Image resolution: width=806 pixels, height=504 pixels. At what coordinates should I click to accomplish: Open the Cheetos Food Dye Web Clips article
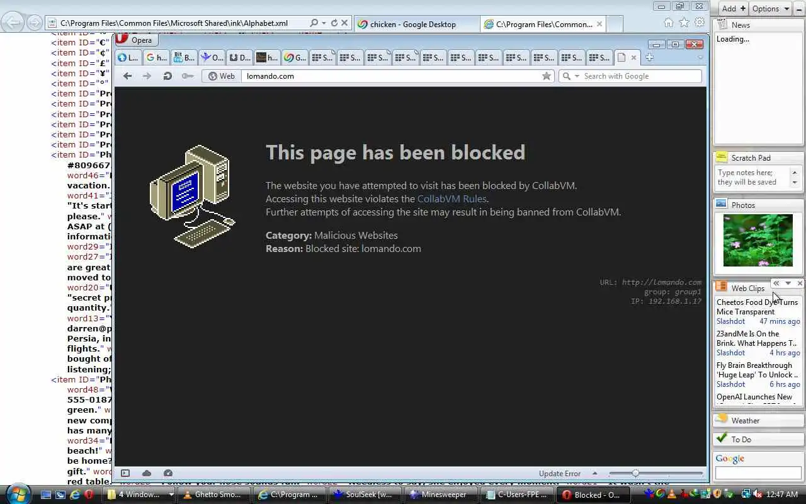click(757, 307)
